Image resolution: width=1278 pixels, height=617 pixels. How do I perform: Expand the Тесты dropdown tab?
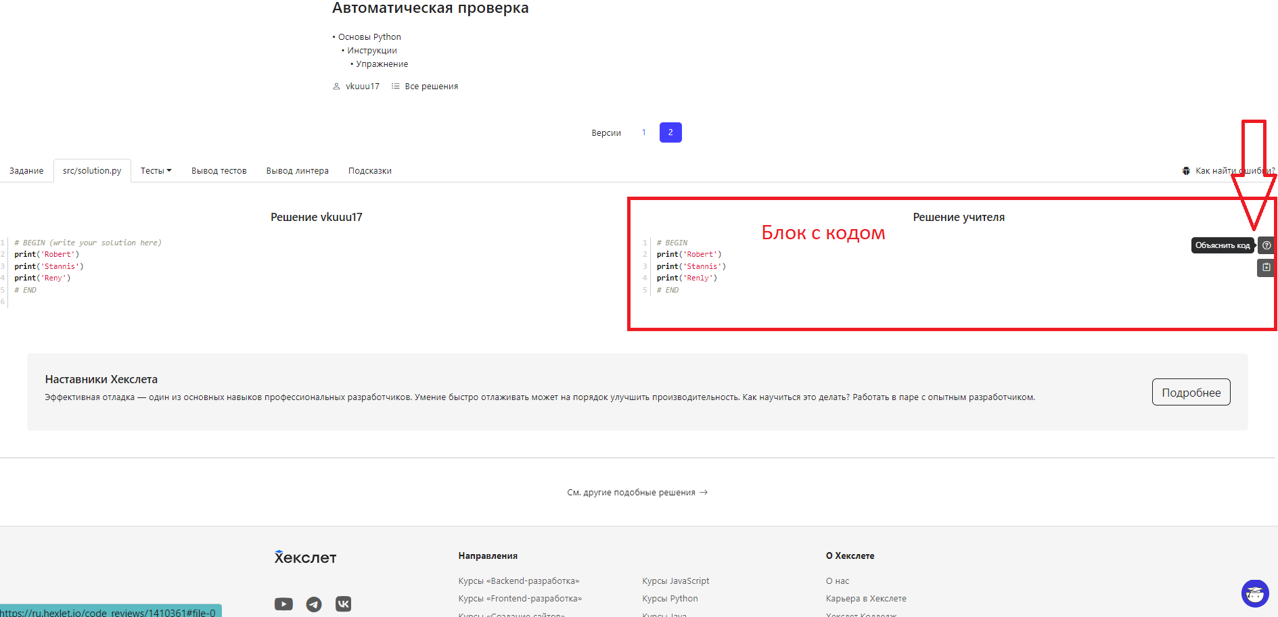pyautogui.click(x=156, y=171)
